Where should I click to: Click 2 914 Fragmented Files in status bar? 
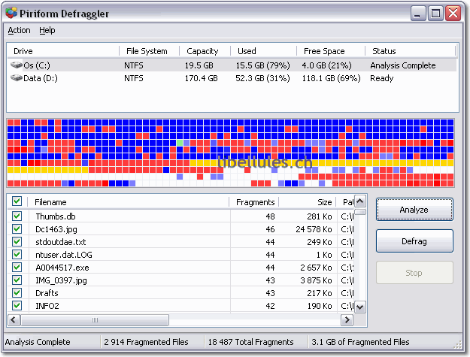146,342
